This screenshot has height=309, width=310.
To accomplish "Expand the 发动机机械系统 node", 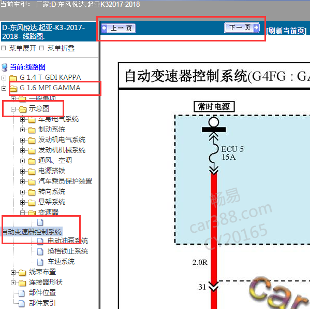I will pos(22,150).
